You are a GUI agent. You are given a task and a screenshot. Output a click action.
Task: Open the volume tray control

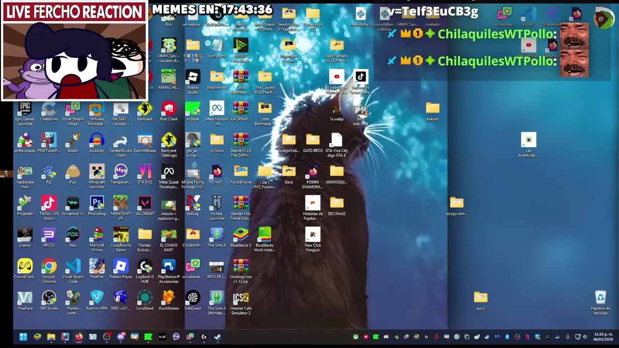pos(585,337)
